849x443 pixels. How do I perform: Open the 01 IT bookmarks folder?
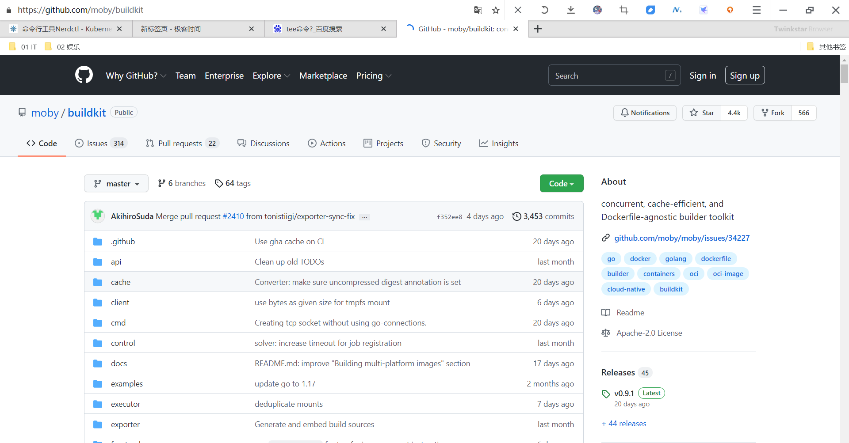[23, 47]
